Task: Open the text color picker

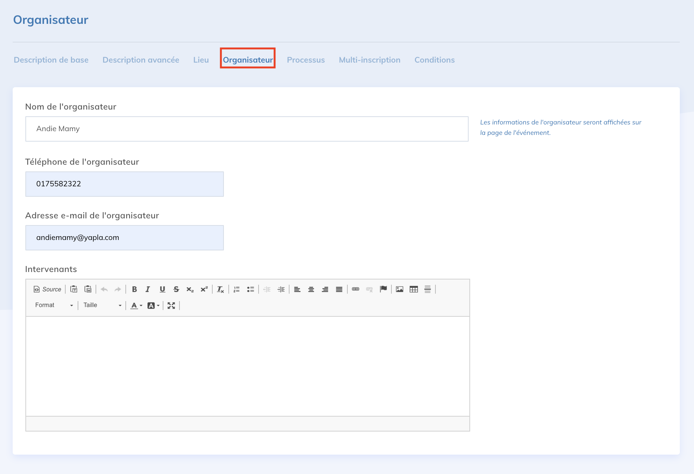Action: (x=136, y=306)
